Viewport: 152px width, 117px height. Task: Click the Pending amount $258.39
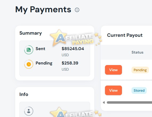click(70, 63)
